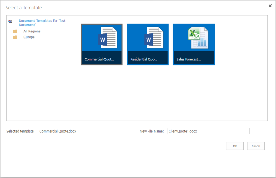Click the 'New File Name:' label

coord(151,131)
